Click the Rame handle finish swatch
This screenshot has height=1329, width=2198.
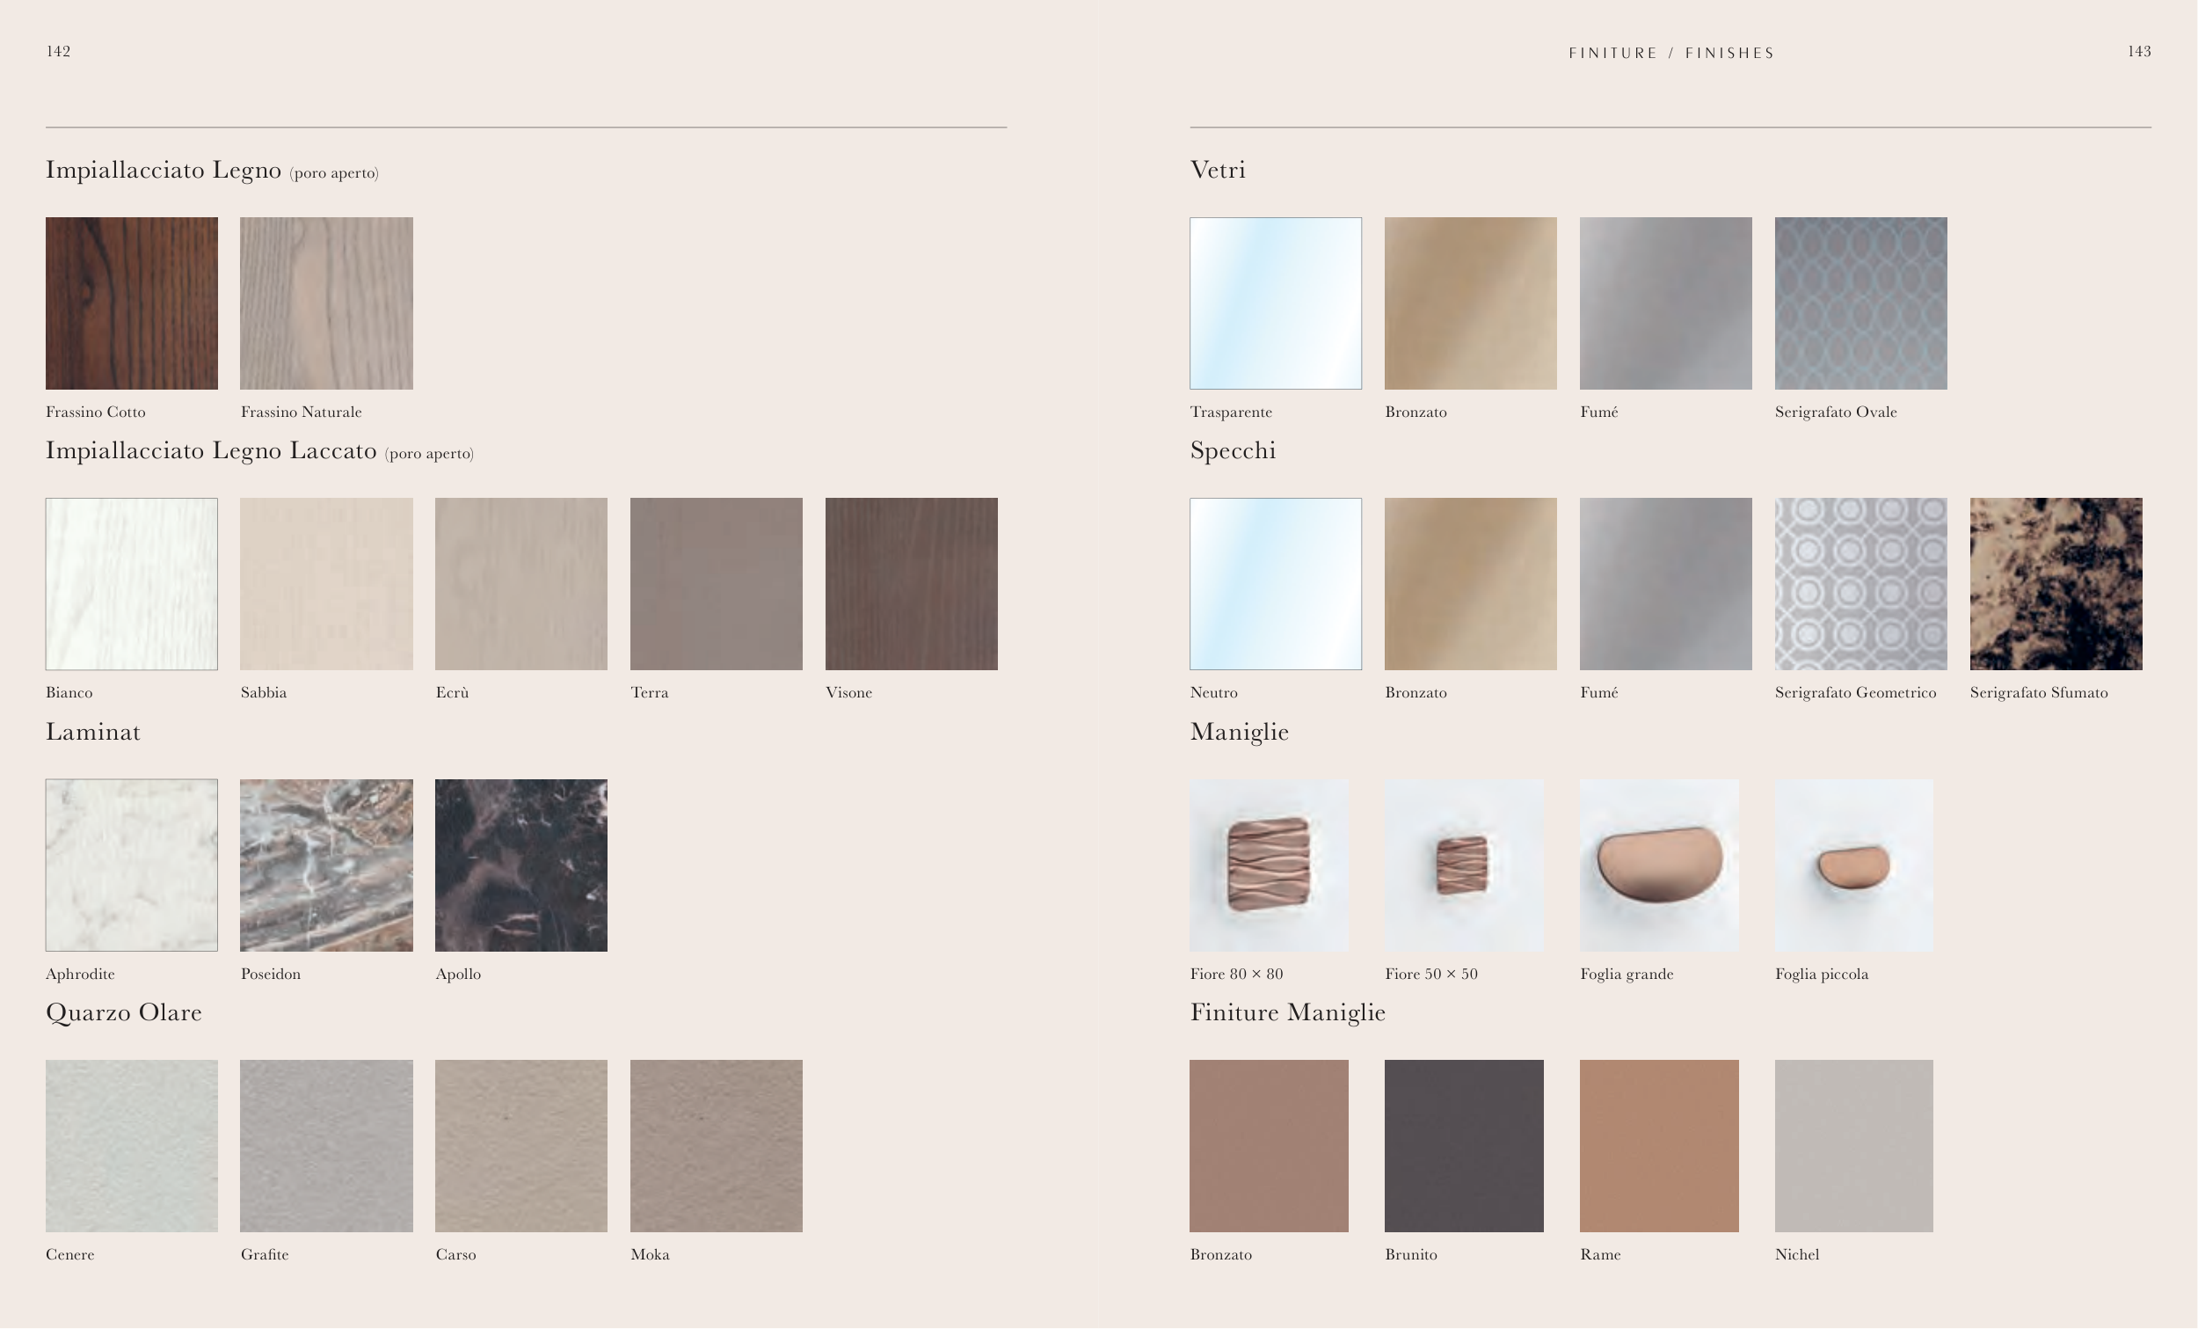pos(1658,1145)
